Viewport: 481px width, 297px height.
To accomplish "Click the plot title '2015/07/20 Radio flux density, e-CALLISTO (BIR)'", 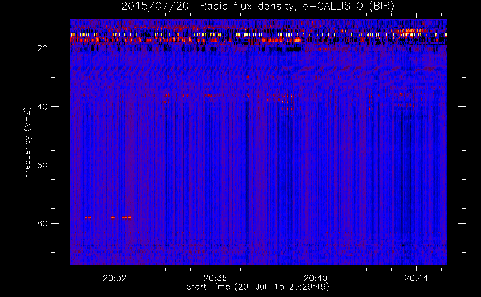I will [x=258, y=6].
